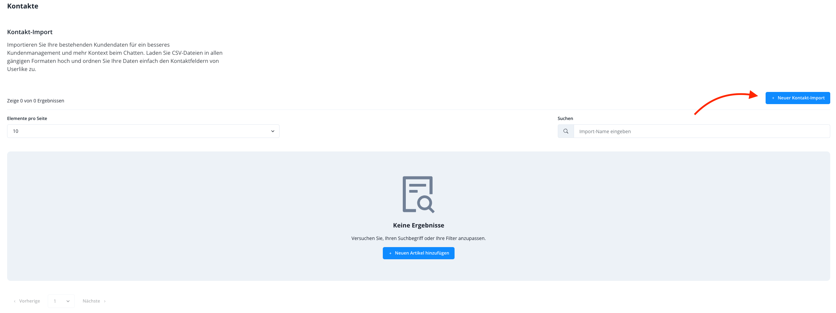836x313 pixels.
Task: Click the chevron arrow of the items-per-page select
Action: pos(272,131)
